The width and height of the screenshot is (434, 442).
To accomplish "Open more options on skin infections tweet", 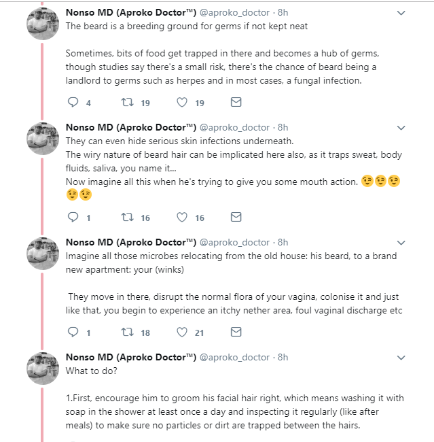I will coord(401,128).
